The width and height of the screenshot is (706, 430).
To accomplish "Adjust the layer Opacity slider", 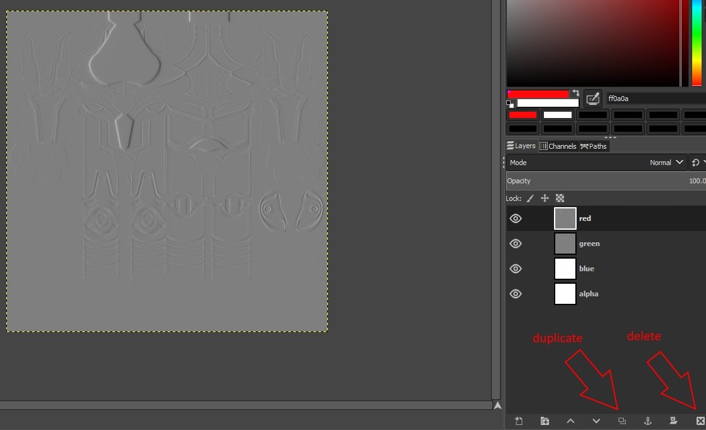I will (606, 181).
